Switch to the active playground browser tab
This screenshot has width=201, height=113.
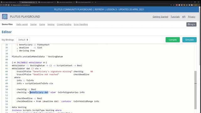pos(28,2)
